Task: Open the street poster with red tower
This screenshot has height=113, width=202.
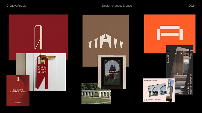Action: pos(112,73)
